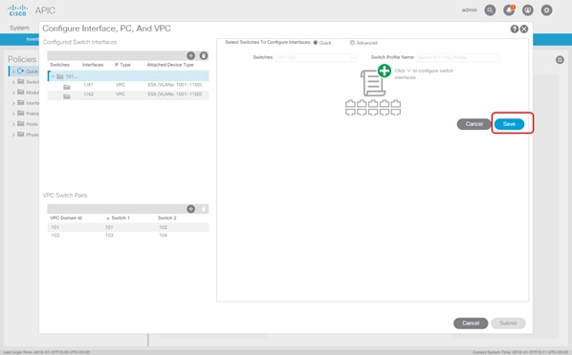
Task: Open dialog help question-mark icon
Action: click(x=515, y=30)
